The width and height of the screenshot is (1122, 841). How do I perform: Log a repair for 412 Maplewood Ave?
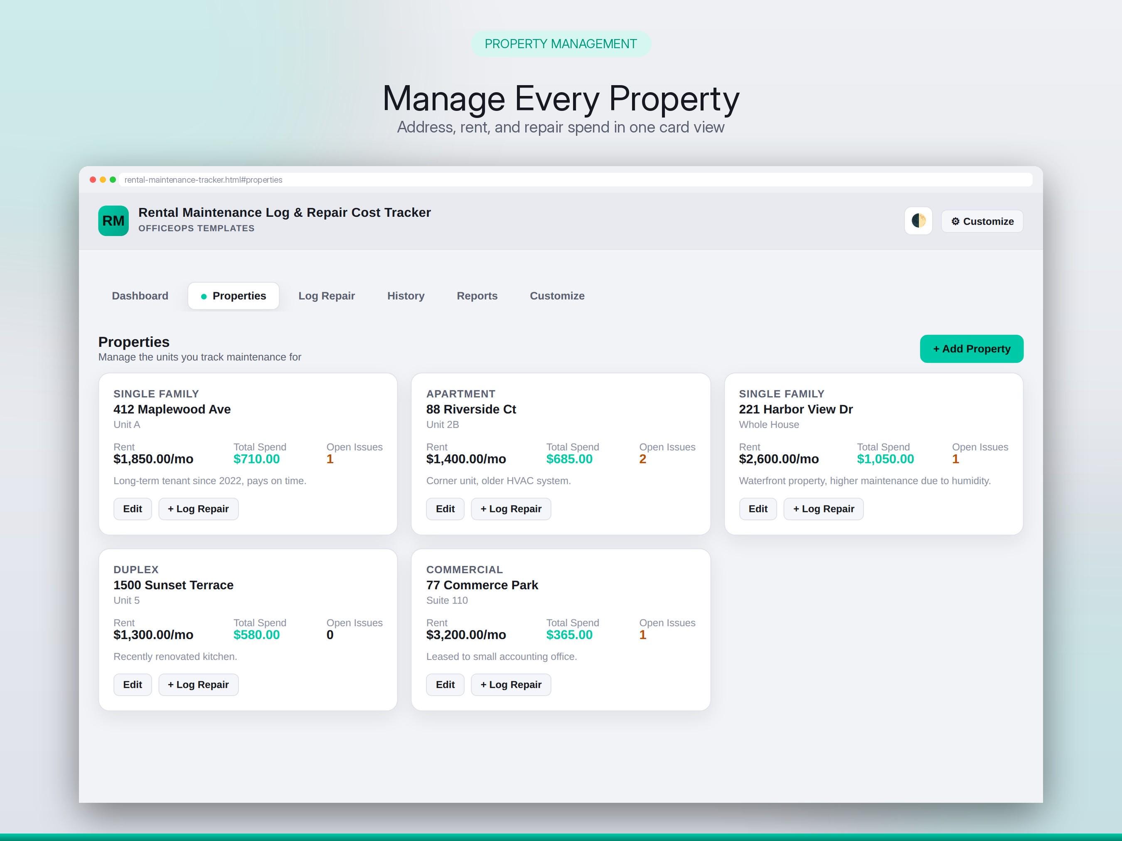pyautogui.click(x=198, y=508)
